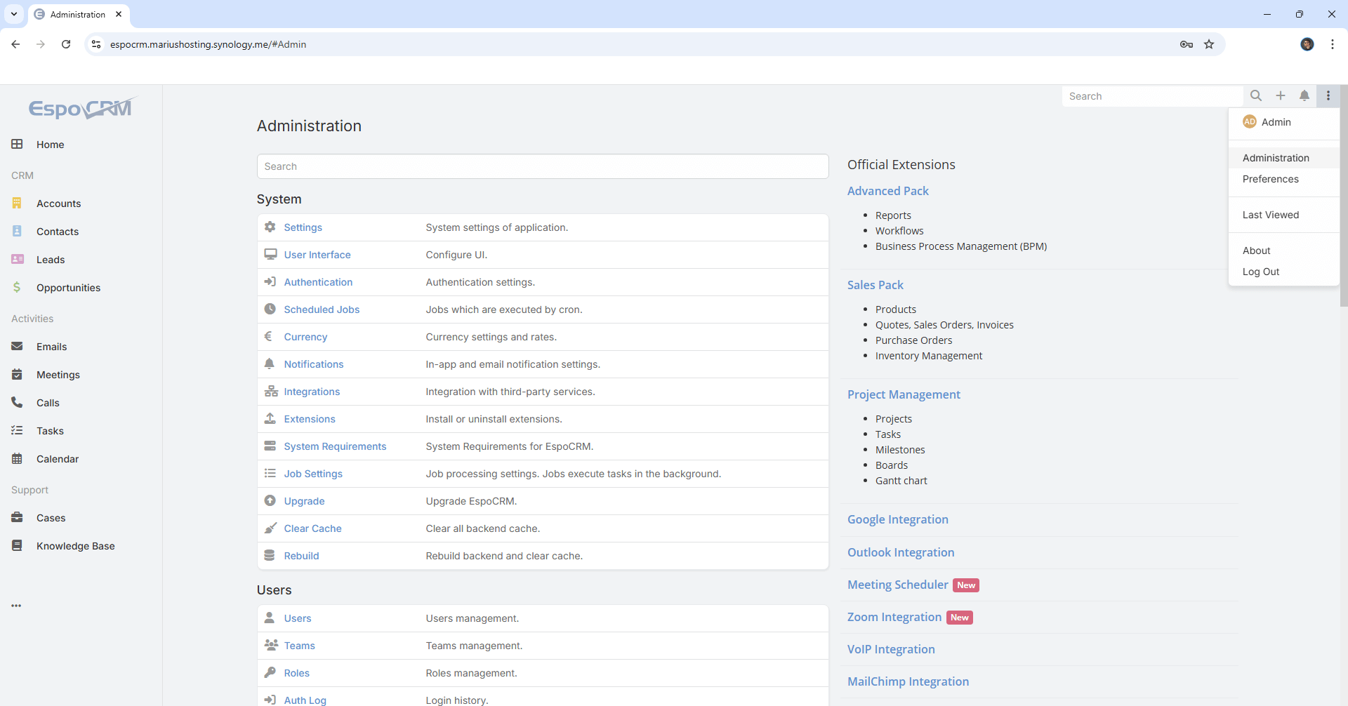
Task: Click the Leads card icon
Action: click(17, 259)
